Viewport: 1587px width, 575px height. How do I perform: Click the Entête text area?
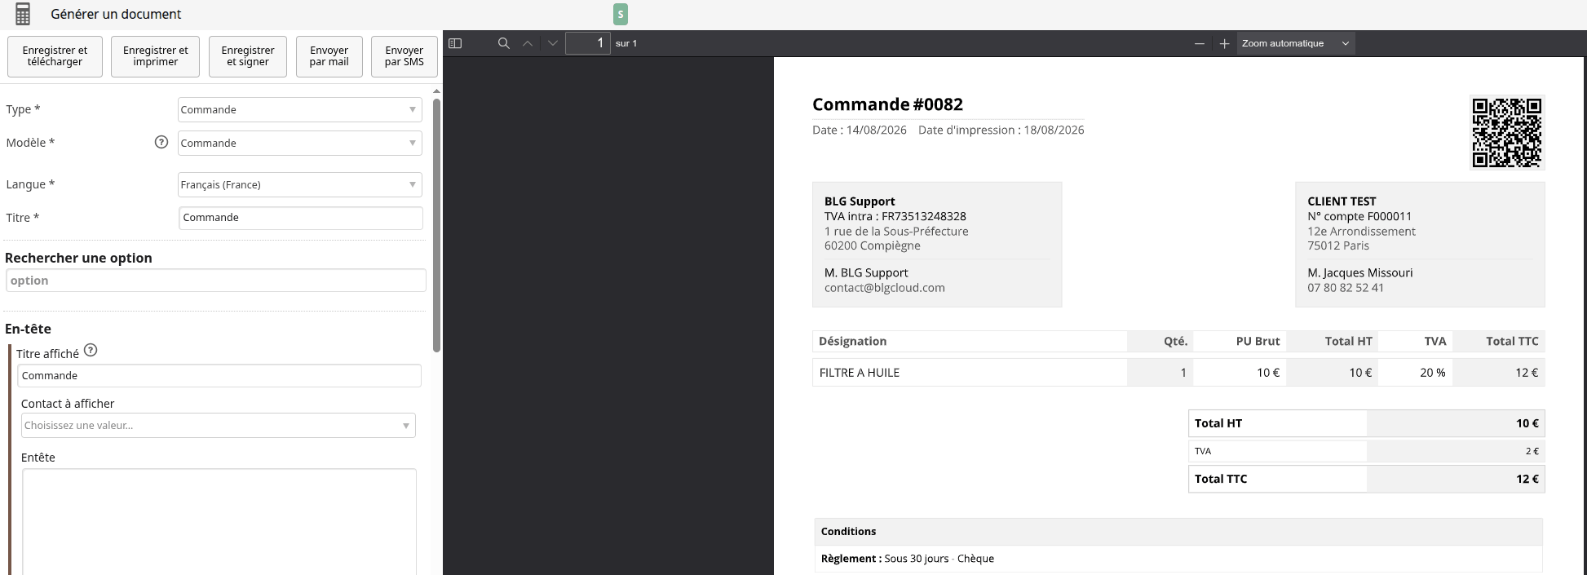pos(219,522)
